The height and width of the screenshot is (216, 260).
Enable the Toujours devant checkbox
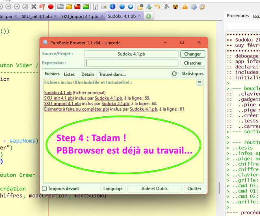click(44, 188)
